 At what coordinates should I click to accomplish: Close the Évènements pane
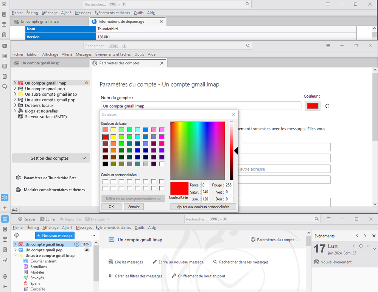[374, 236]
